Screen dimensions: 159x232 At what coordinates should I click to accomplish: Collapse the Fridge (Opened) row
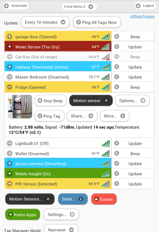(x=10, y=87)
